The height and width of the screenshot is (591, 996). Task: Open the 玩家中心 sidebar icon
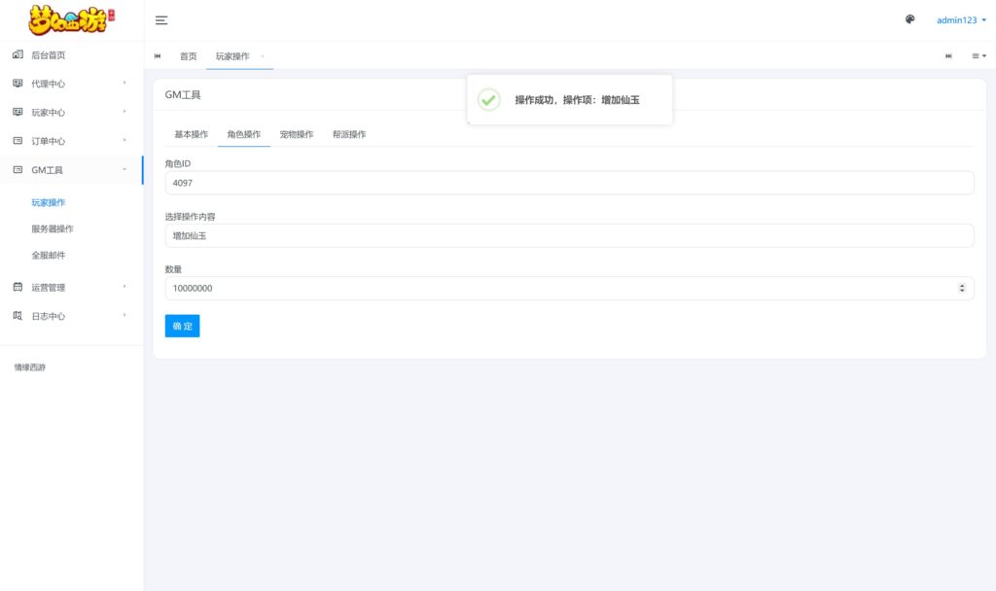tap(17, 112)
